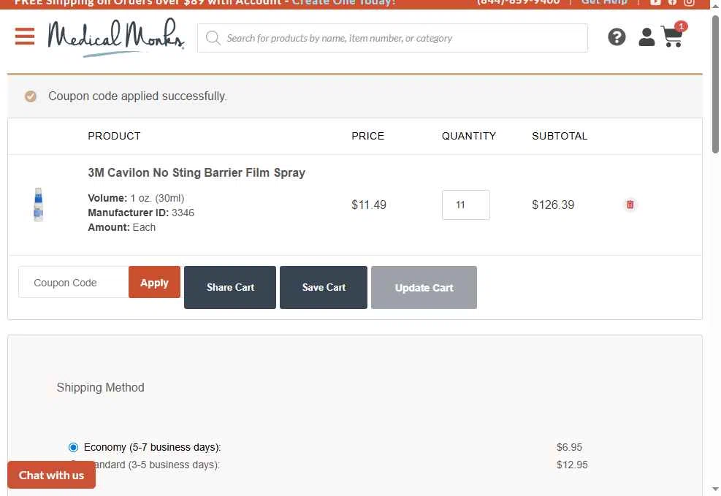Click the Save Cart button

pyautogui.click(x=324, y=287)
